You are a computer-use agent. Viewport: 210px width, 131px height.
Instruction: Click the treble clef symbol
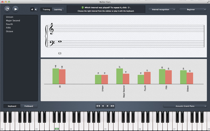pos(51,29)
